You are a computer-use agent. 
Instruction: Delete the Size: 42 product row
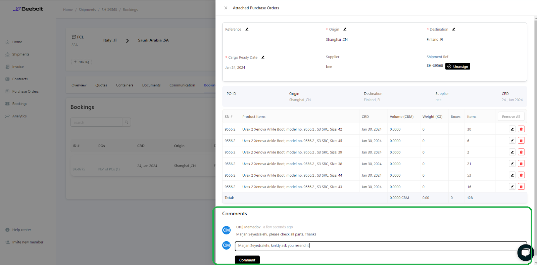click(521, 129)
